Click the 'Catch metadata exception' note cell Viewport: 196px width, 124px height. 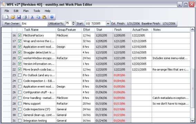[171, 98]
